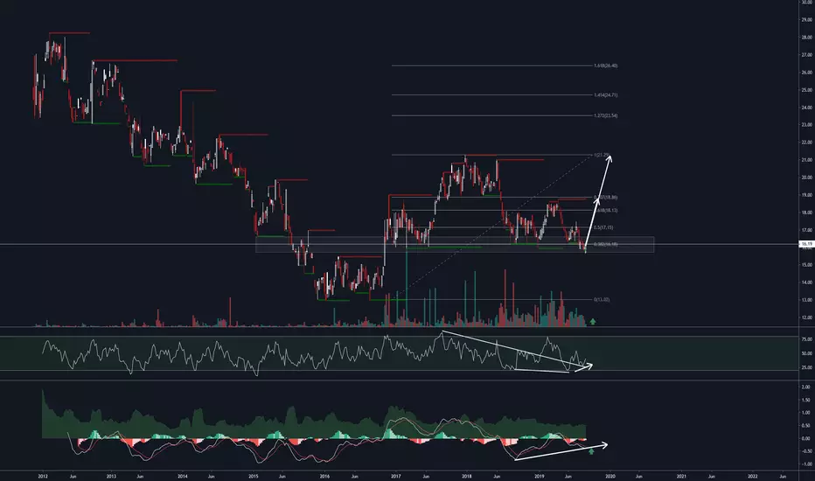The width and height of the screenshot is (815, 481).
Task: Click 75.00 on the RSI scale
Action: click(x=806, y=339)
